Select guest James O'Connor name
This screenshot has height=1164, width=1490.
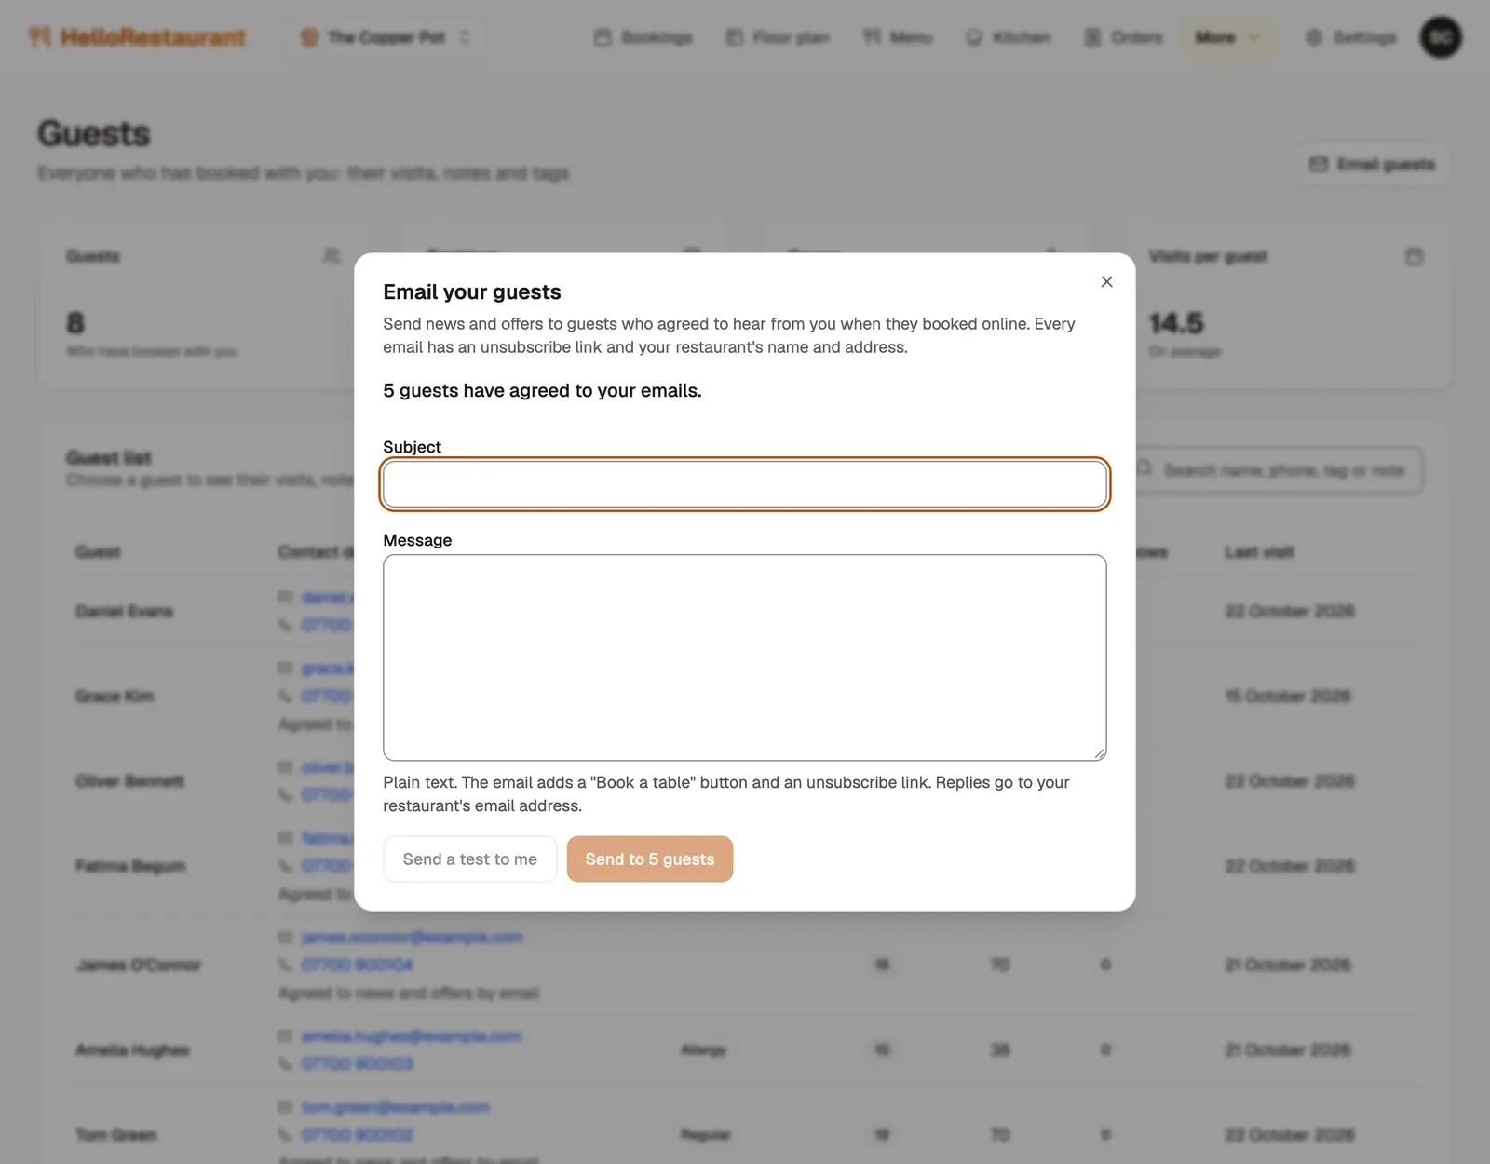(x=139, y=965)
